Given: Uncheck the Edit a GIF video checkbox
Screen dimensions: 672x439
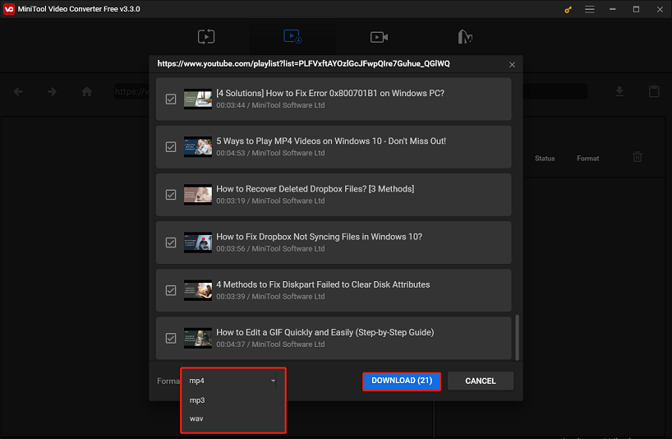Looking at the screenshot, I should (x=171, y=338).
